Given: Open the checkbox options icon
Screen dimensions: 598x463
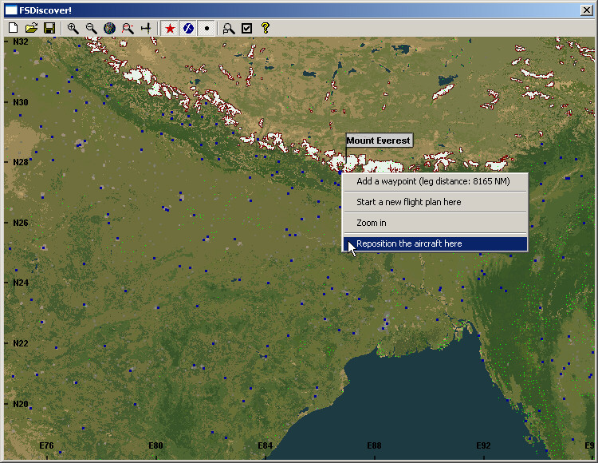Looking at the screenshot, I should click(x=247, y=28).
